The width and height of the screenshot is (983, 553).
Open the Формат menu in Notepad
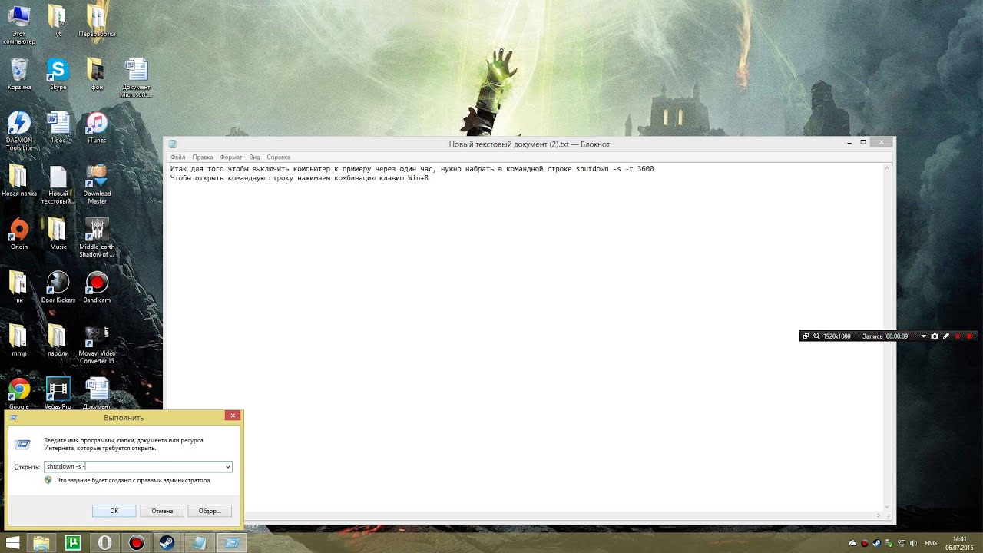point(231,157)
